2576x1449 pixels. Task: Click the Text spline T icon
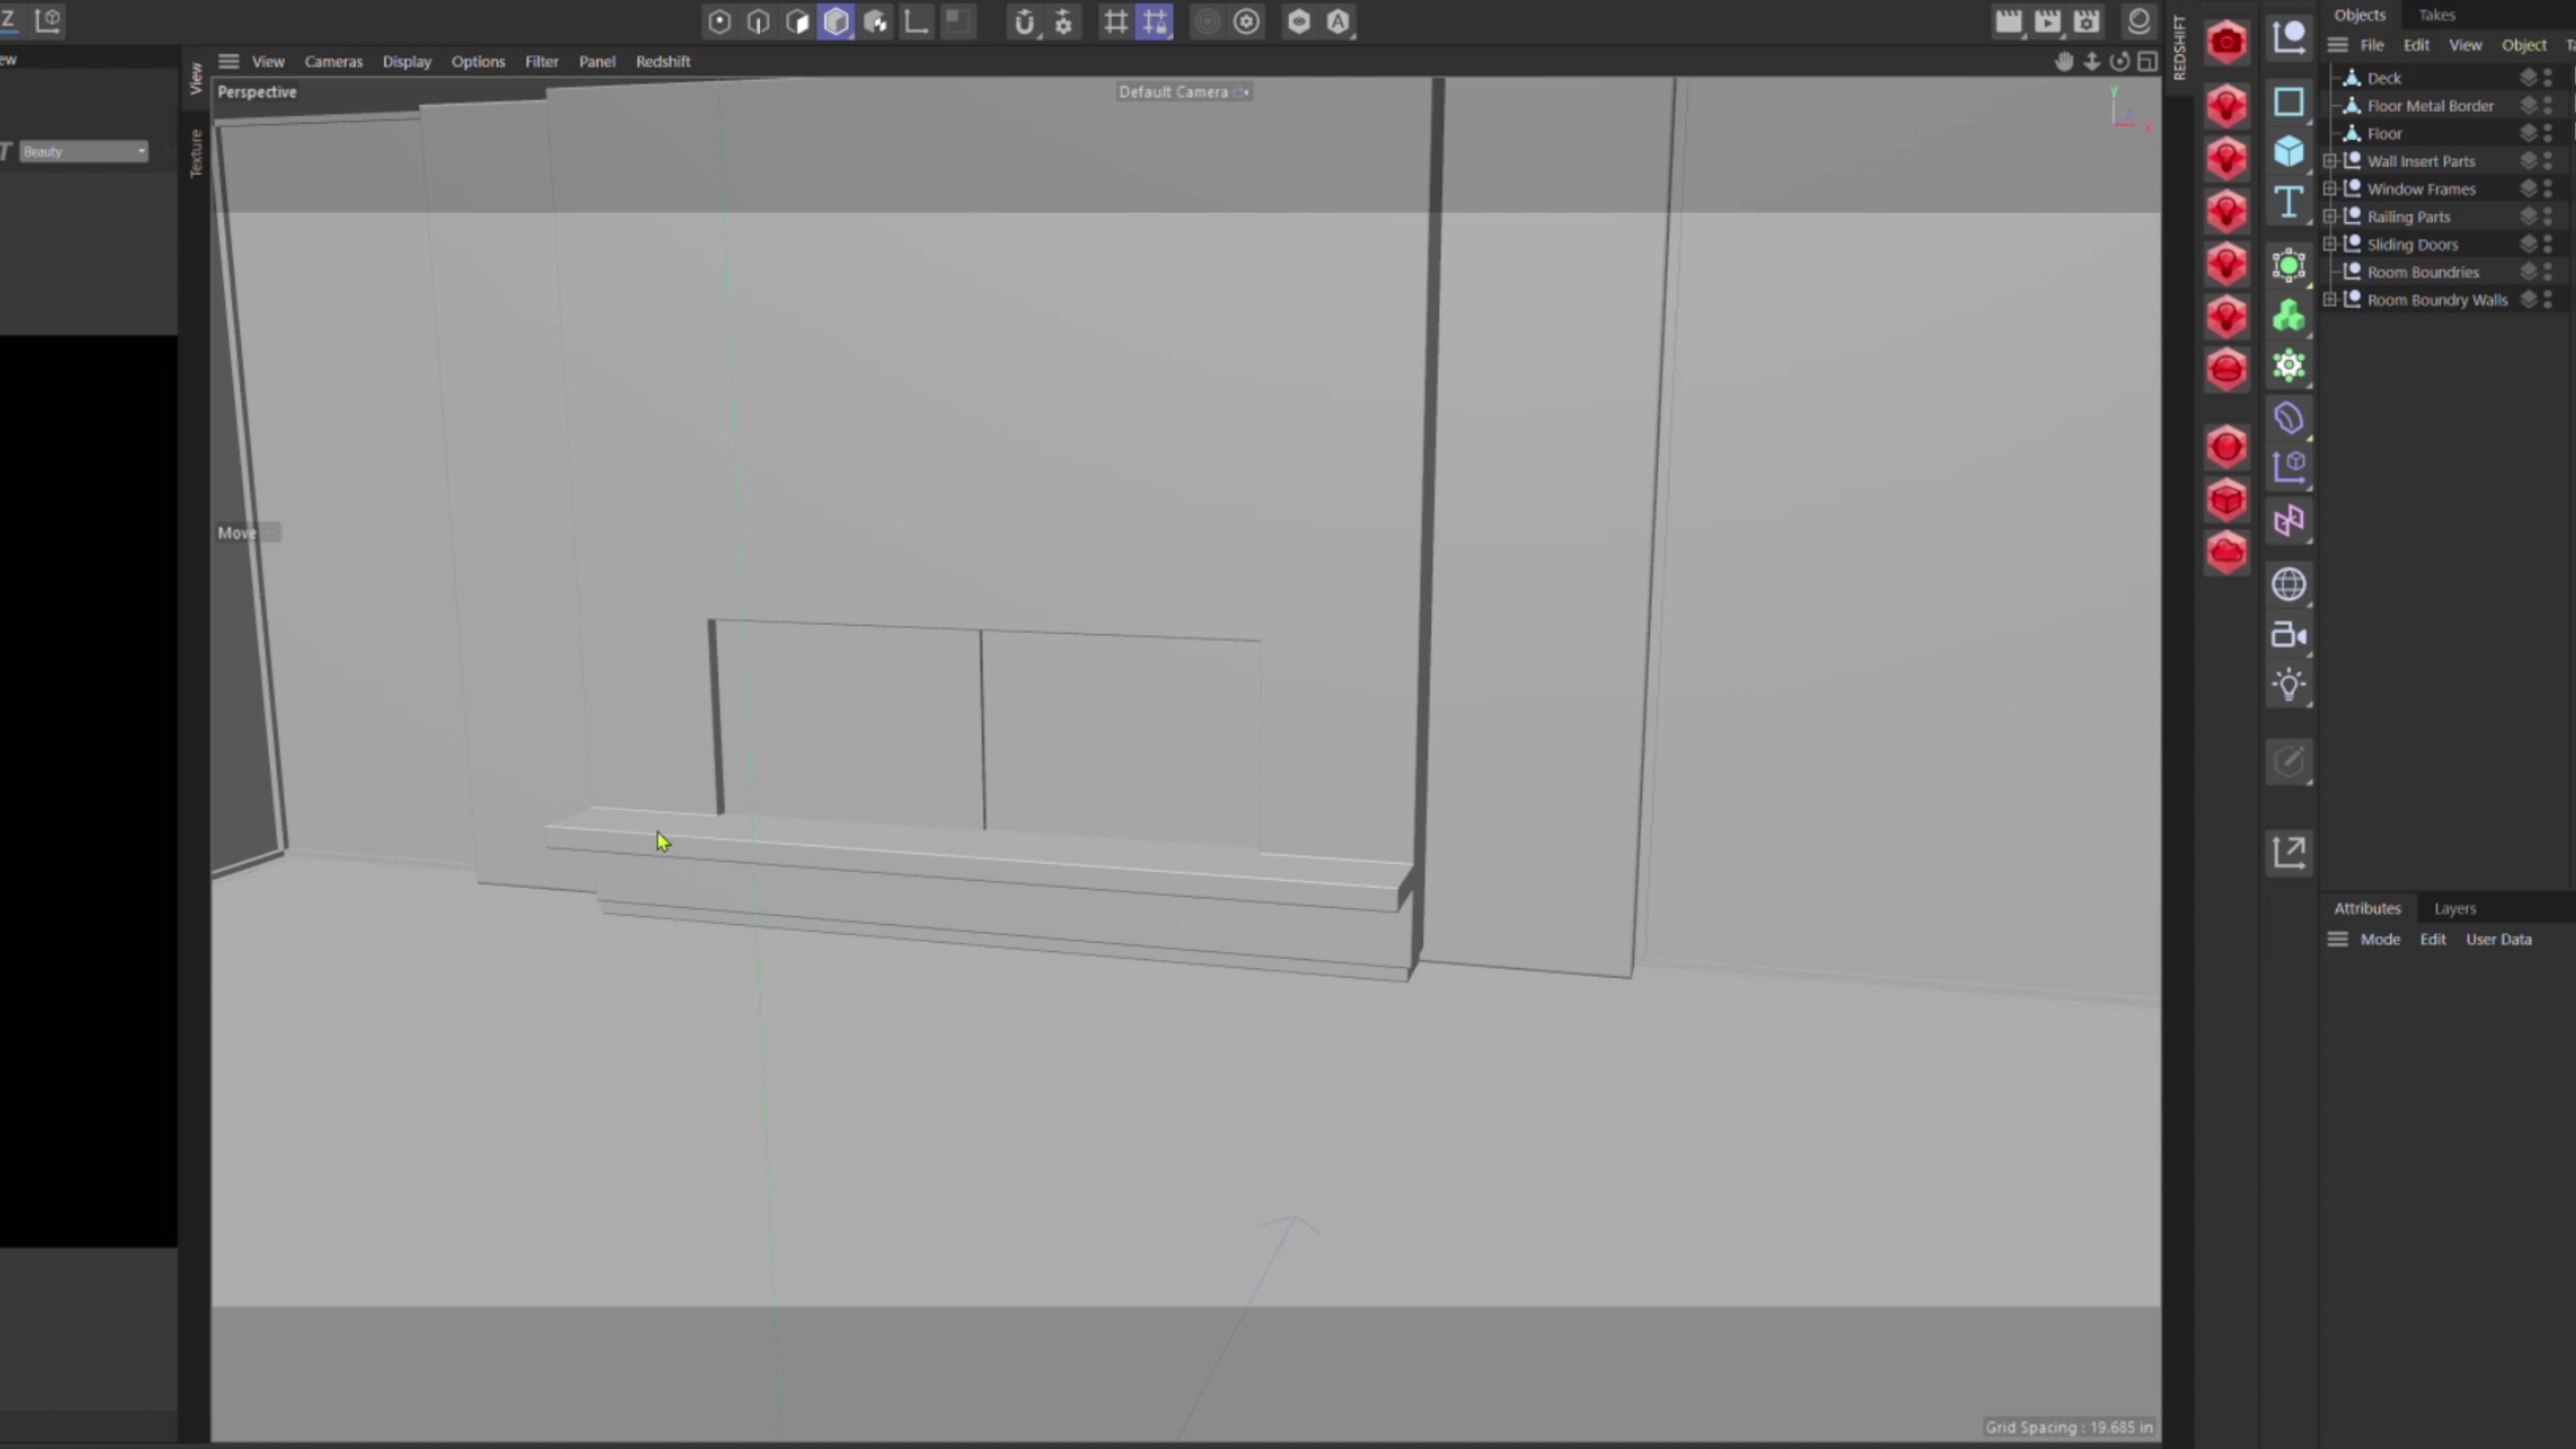click(2289, 203)
